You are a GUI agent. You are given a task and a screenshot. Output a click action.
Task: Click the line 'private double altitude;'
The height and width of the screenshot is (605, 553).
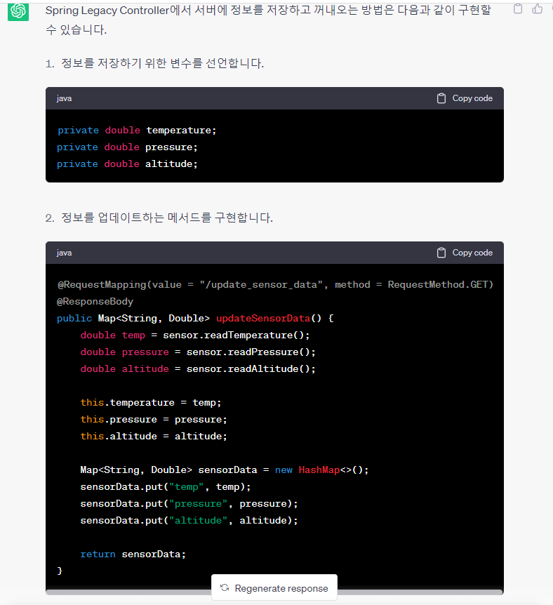point(127,164)
